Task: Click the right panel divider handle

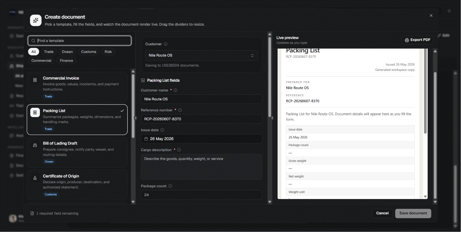Action: pyautogui.click(x=272, y=118)
